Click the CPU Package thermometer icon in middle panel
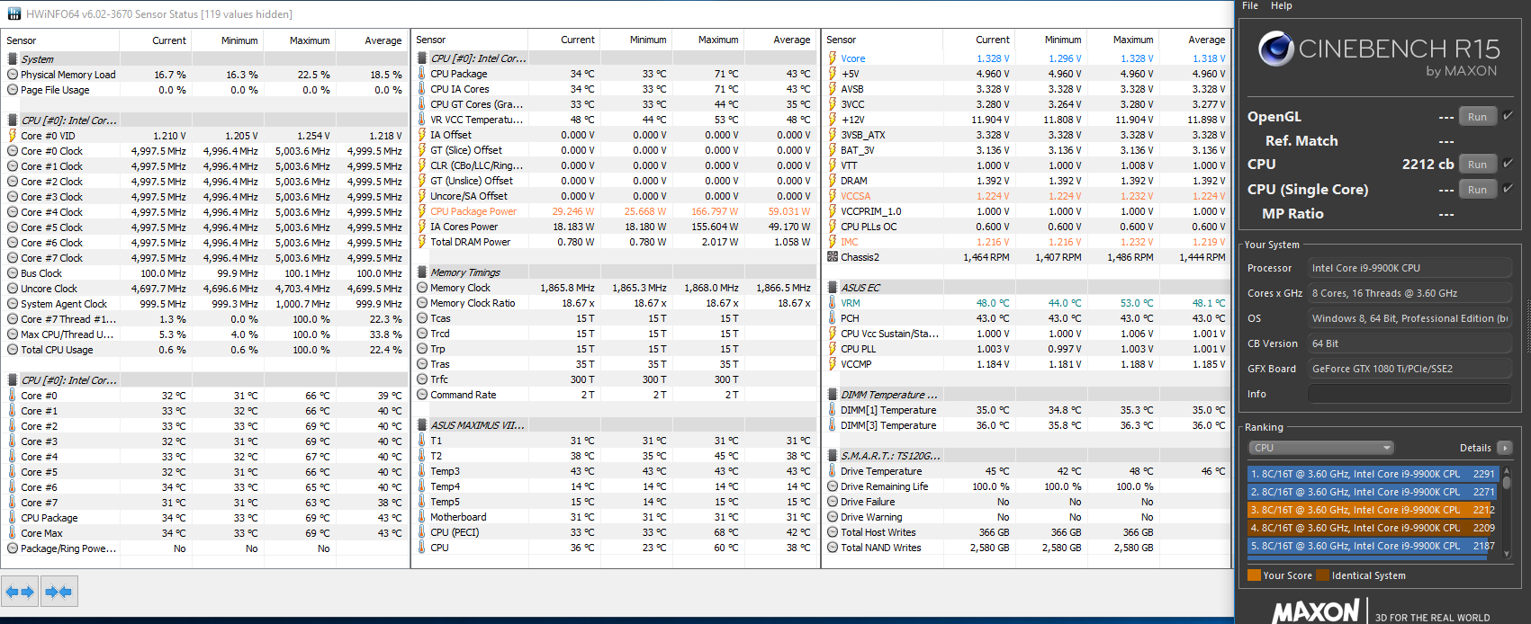 [x=422, y=74]
